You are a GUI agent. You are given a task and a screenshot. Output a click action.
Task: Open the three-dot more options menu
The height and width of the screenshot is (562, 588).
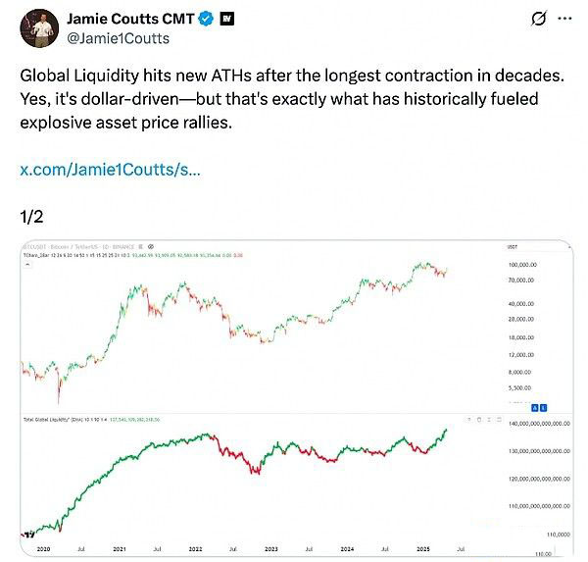[x=566, y=19]
